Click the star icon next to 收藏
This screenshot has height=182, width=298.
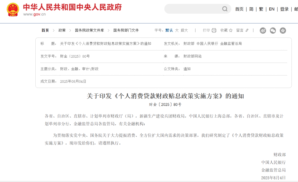(231, 30)
